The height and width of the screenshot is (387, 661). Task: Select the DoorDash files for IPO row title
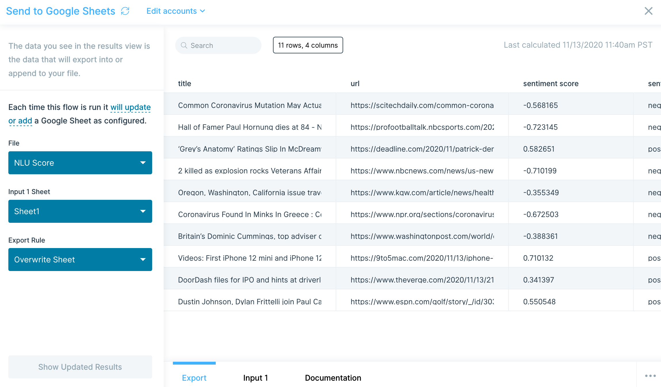coord(249,280)
